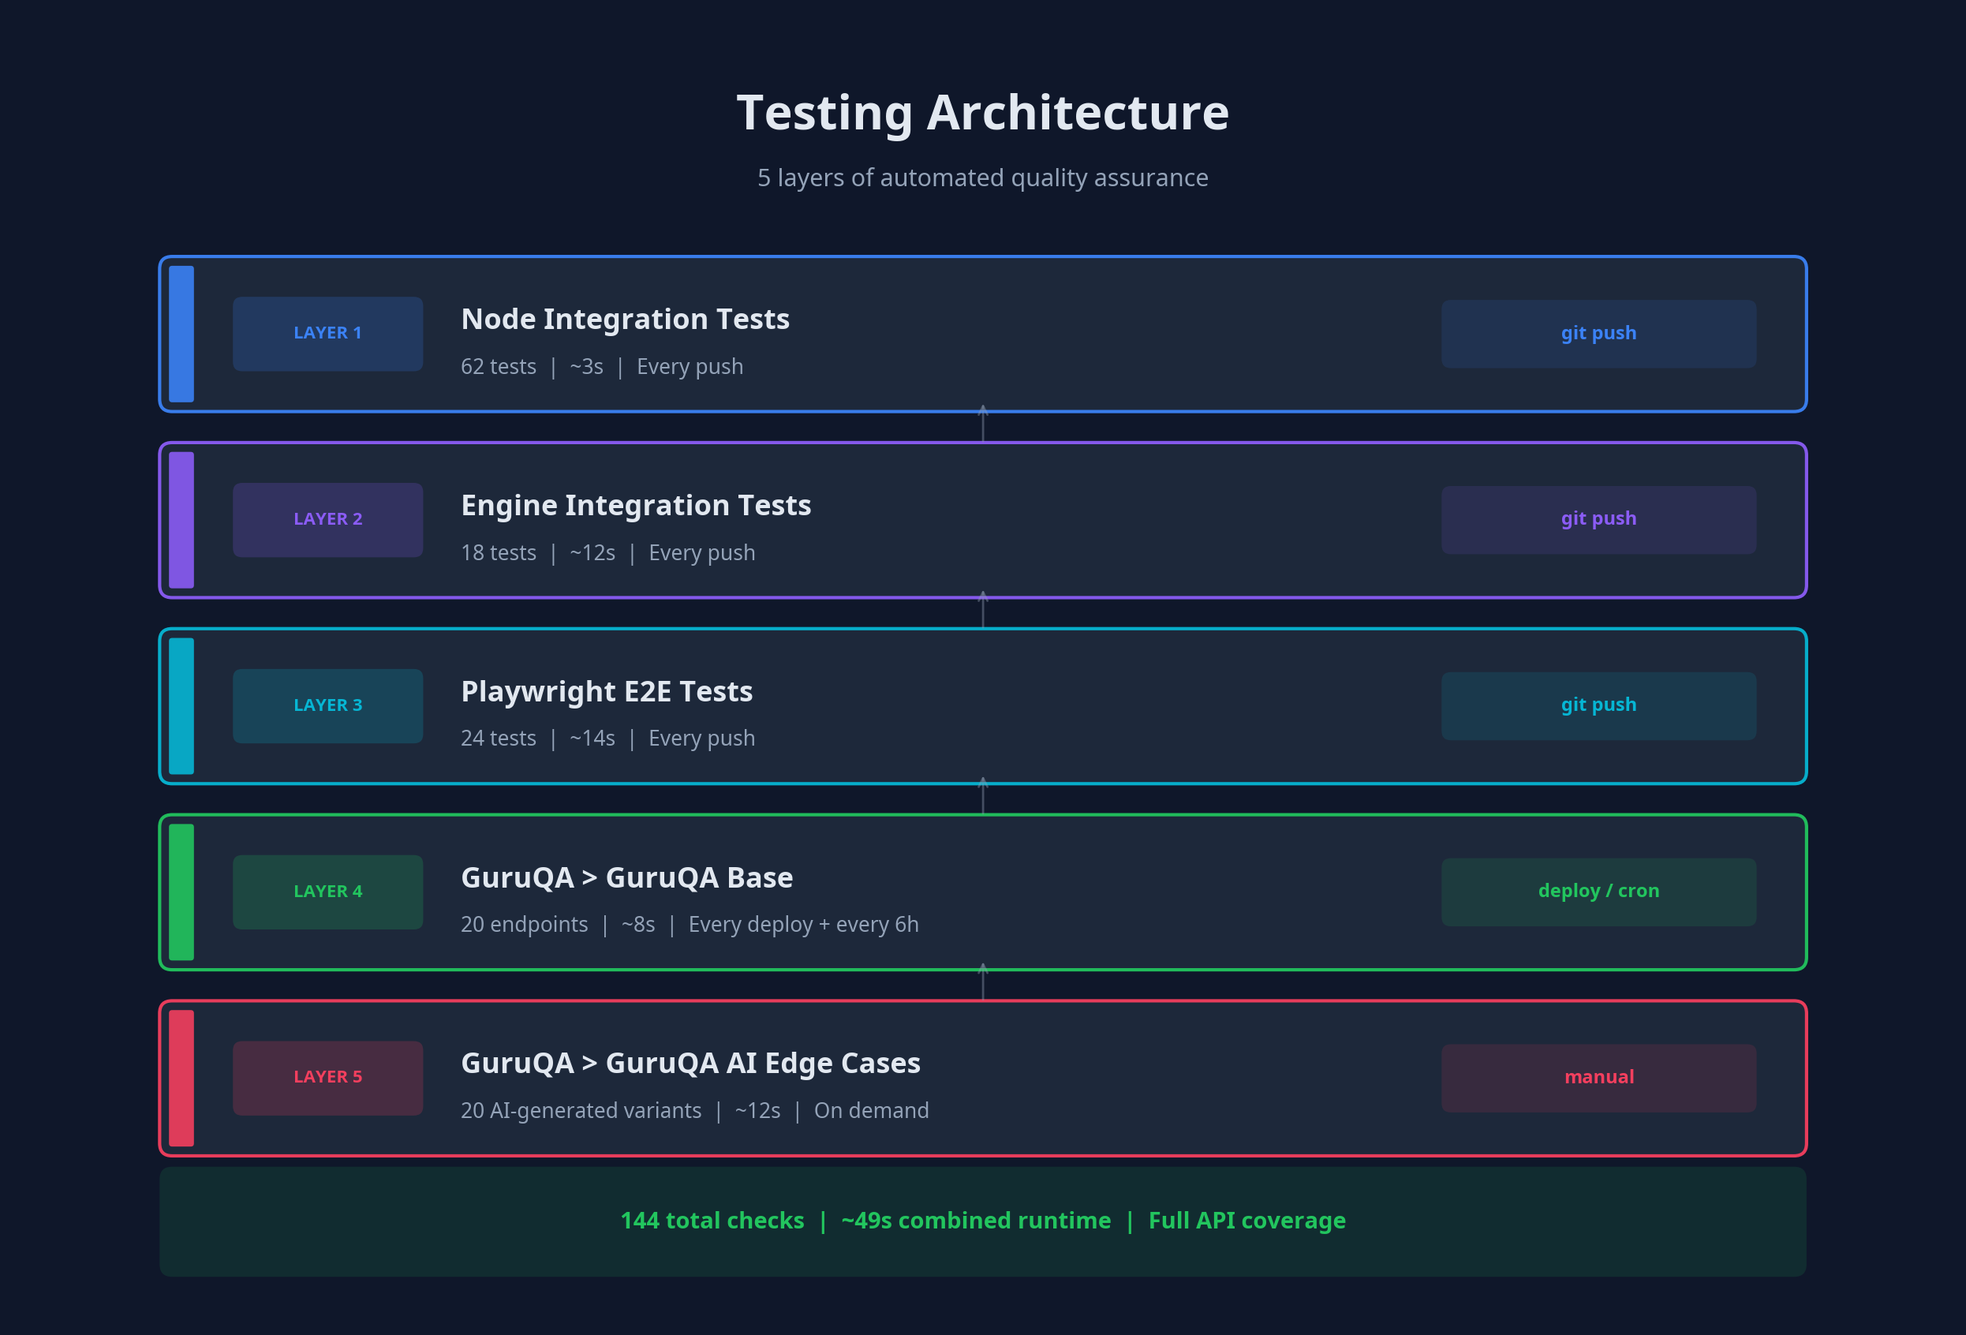Screen dimensions: 1966x1335
Task: Click the Testing Architecture title
Action: [x=983, y=113]
